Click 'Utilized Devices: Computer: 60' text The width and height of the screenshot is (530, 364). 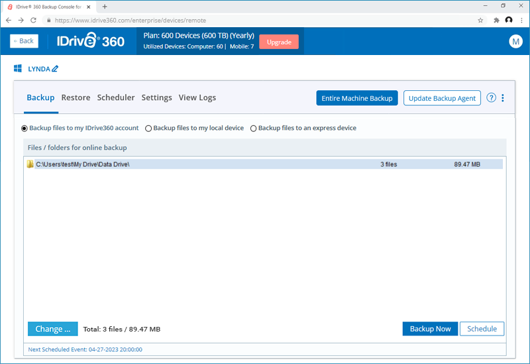pyautogui.click(x=184, y=46)
